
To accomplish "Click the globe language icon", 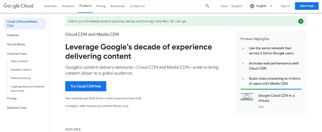I will coord(252,6).
